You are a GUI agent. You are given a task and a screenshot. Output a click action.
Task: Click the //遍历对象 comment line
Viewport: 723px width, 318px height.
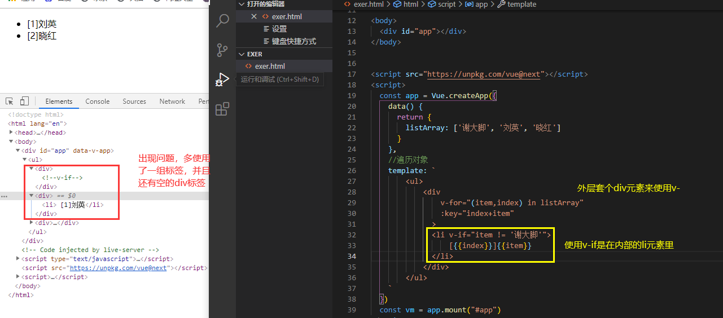tap(408, 160)
